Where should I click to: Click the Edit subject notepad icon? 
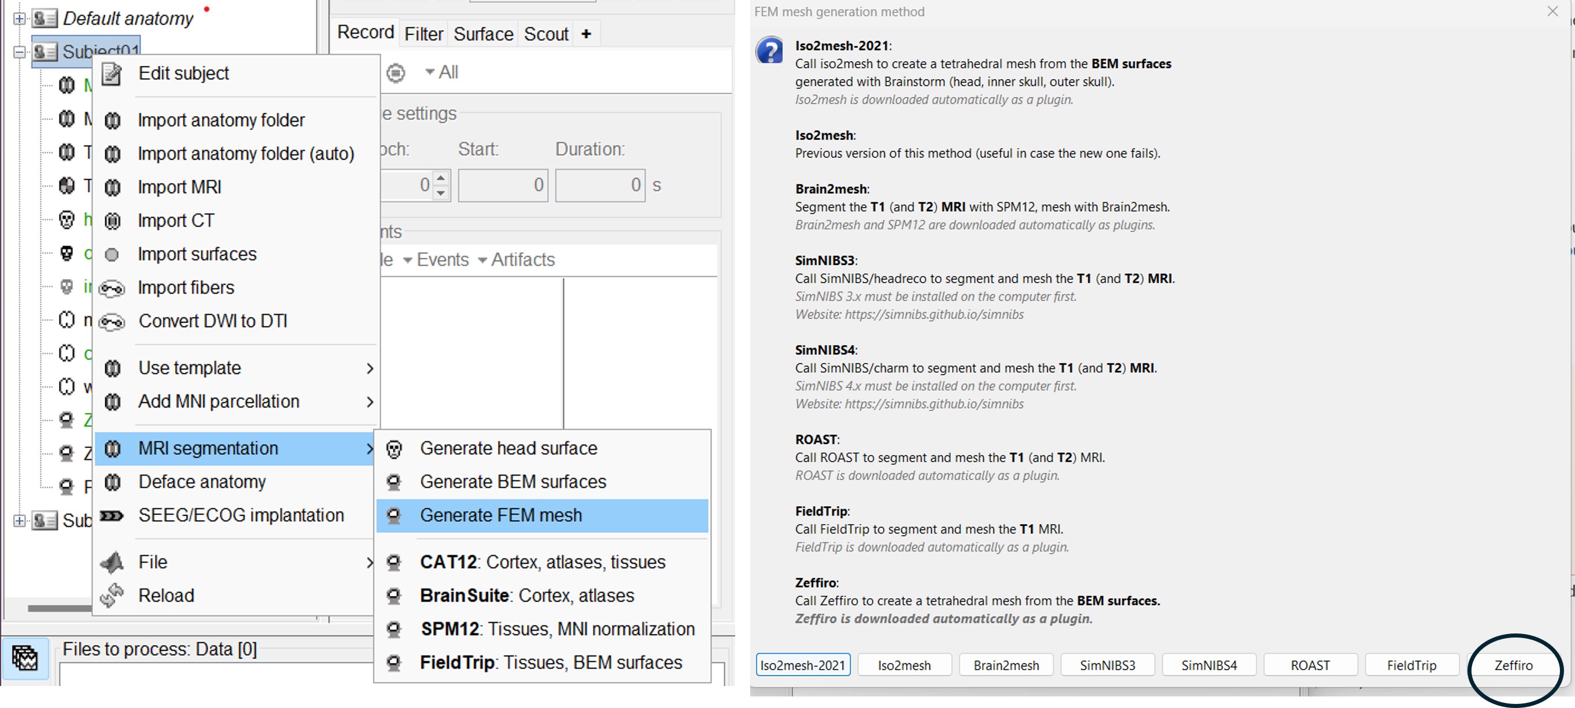click(x=111, y=74)
